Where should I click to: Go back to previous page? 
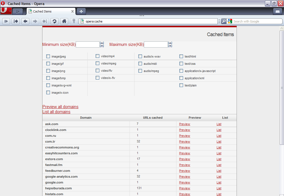click(x=25, y=21)
